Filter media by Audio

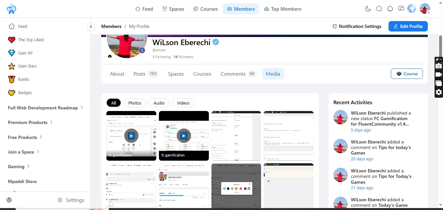click(159, 103)
